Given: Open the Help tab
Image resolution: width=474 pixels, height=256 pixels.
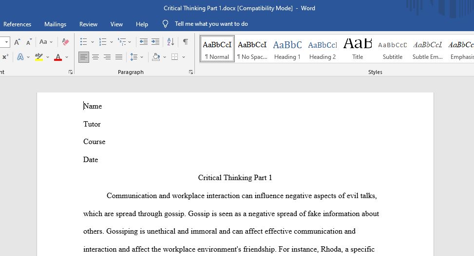Looking at the screenshot, I should (x=142, y=24).
